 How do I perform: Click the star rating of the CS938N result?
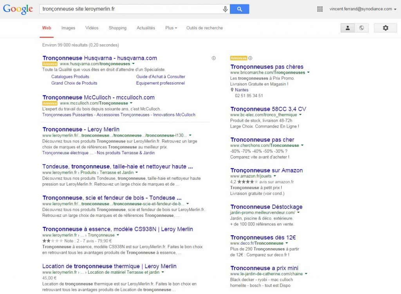[x=52, y=241]
